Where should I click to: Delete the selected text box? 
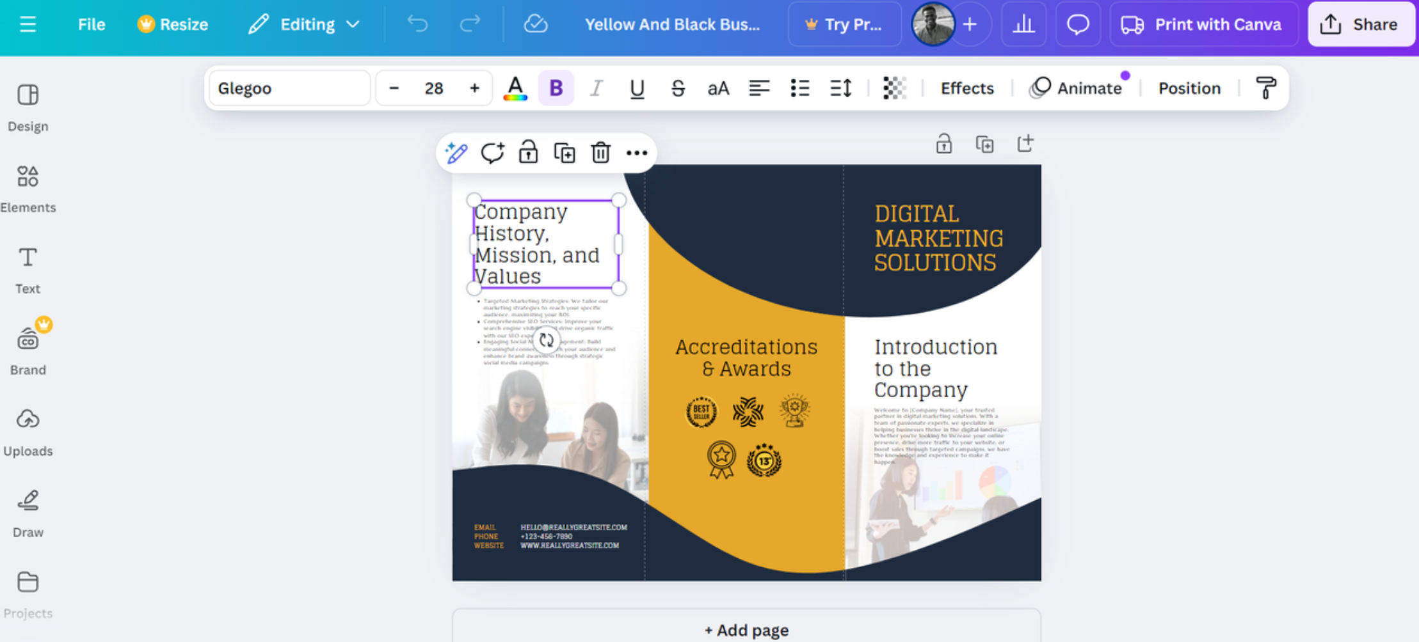click(x=600, y=152)
